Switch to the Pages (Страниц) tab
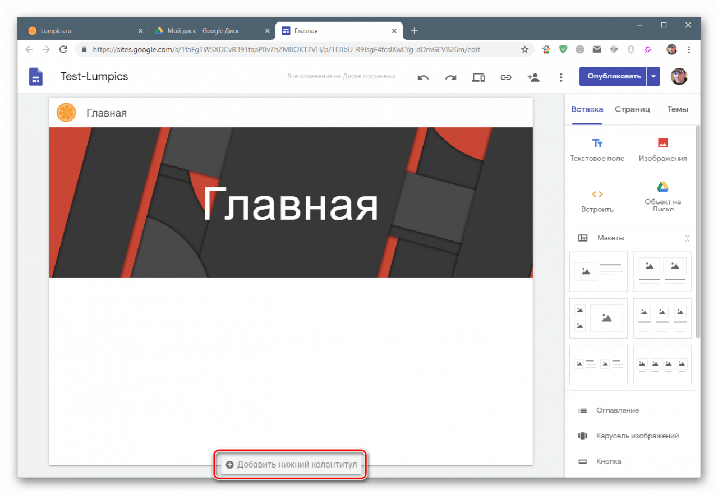The image size is (718, 495). (x=632, y=109)
